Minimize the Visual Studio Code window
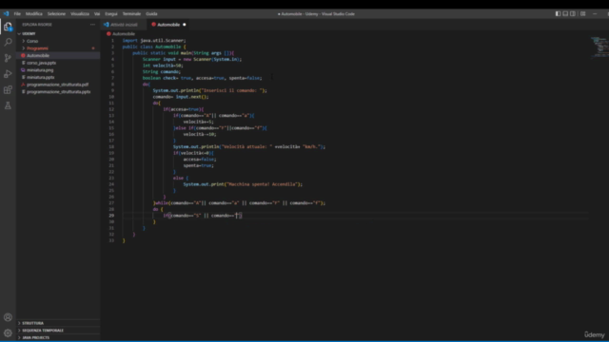 tap(595, 13)
